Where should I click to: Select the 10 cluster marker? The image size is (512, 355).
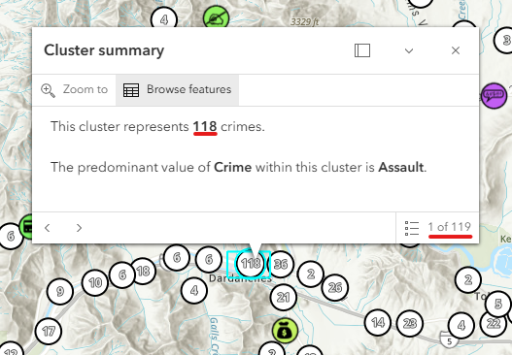pos(95,282)
